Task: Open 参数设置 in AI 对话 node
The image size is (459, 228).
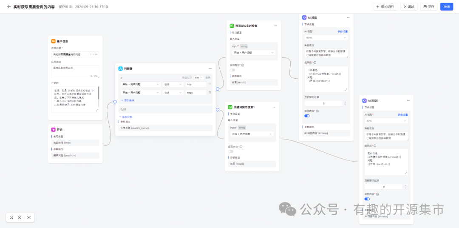Action: 343,31
